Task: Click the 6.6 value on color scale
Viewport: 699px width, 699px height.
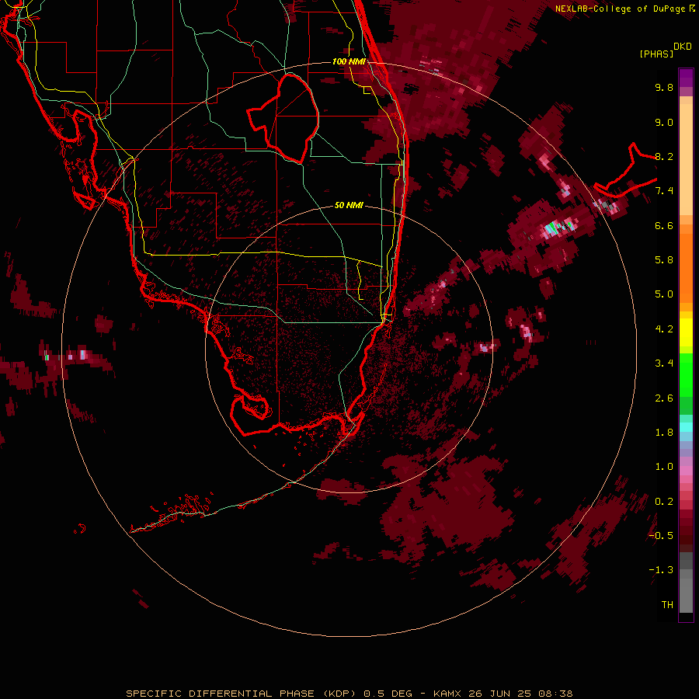Action: (x=664, y=225)
